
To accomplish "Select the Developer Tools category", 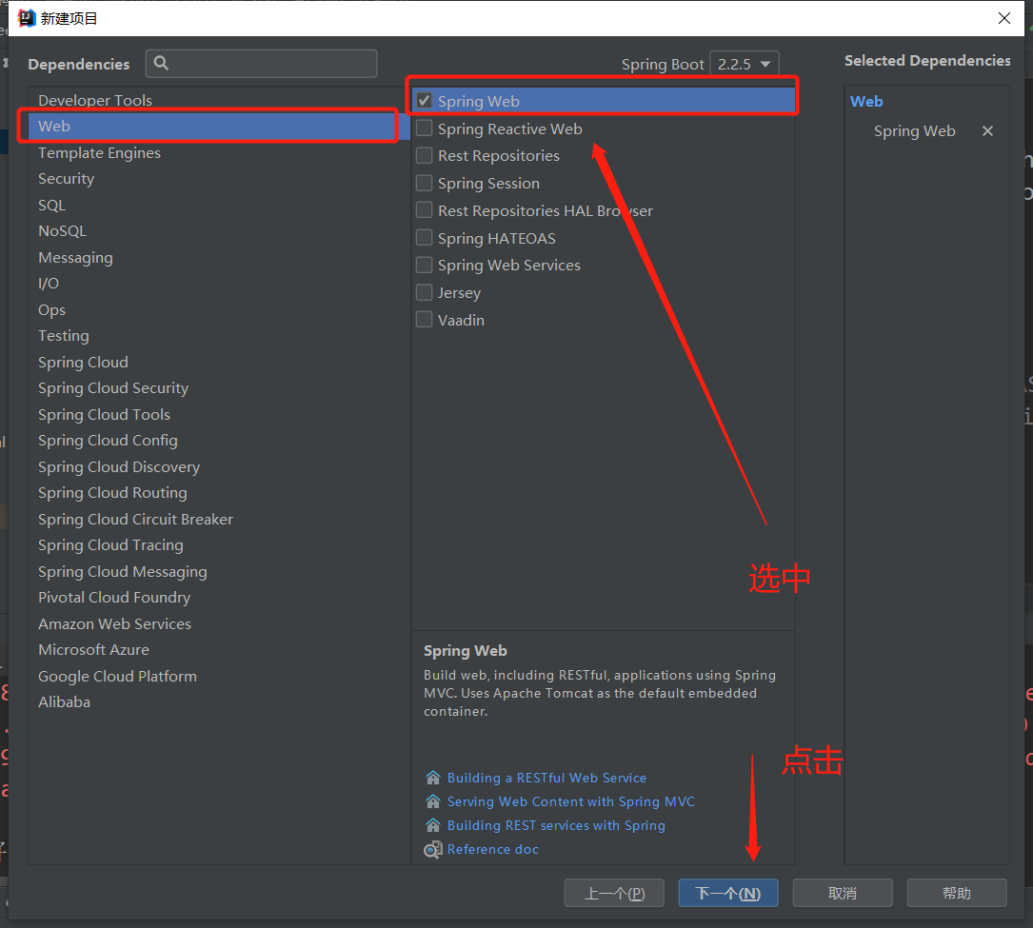I will pyautogui.click(x=219, y=100).
